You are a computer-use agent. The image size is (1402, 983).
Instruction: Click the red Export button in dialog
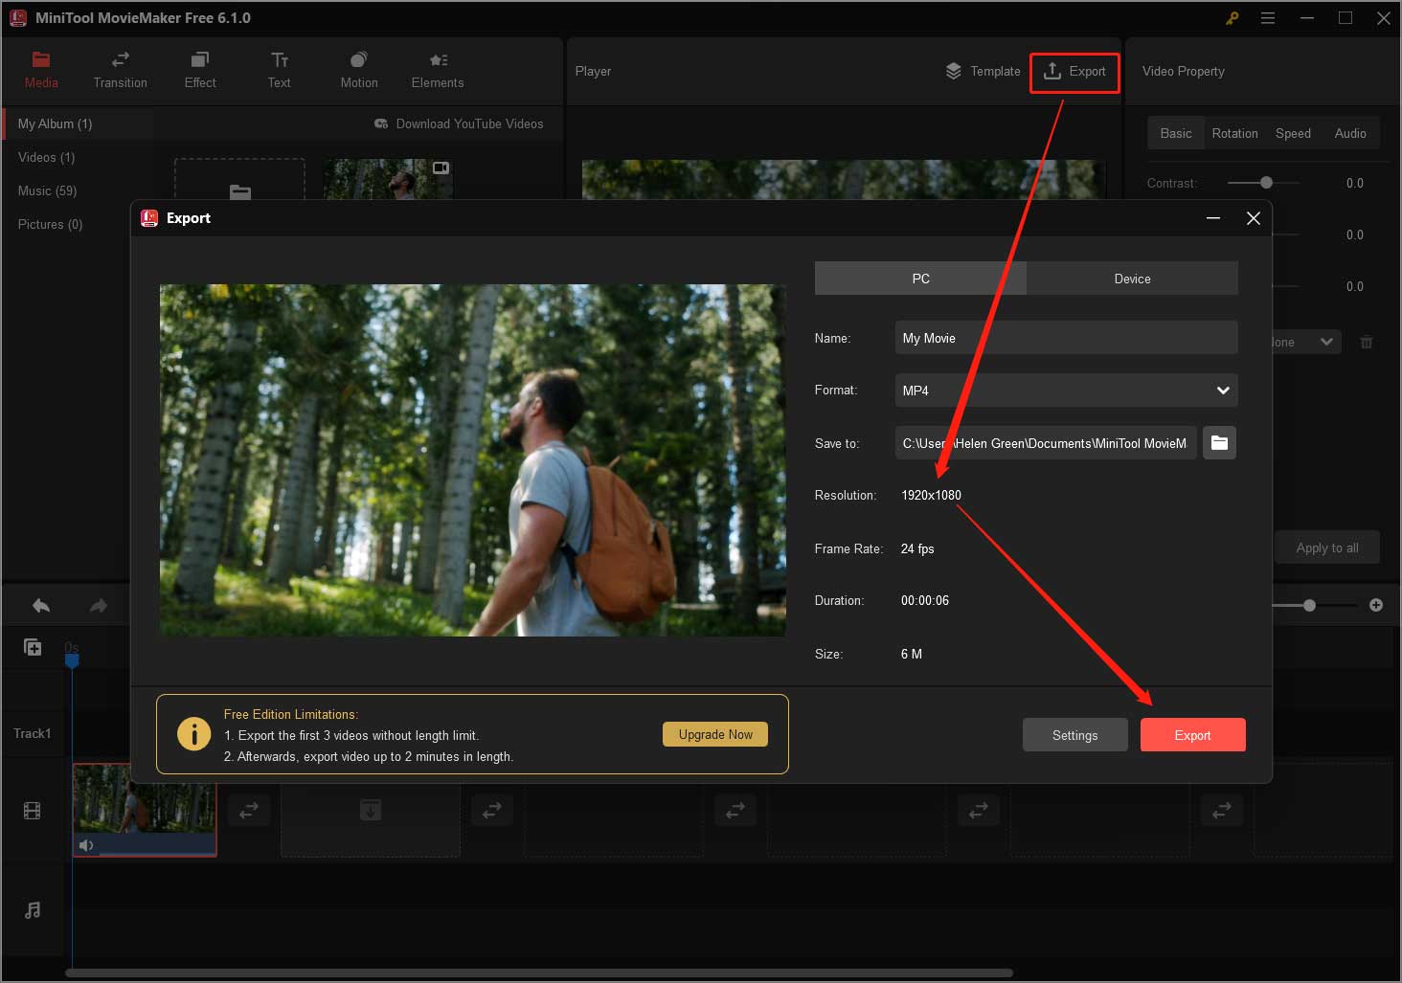(1192, 735)
